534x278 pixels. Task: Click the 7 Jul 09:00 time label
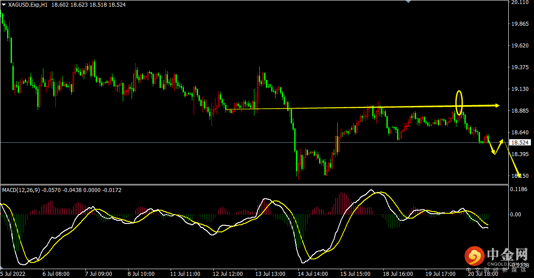98,274
